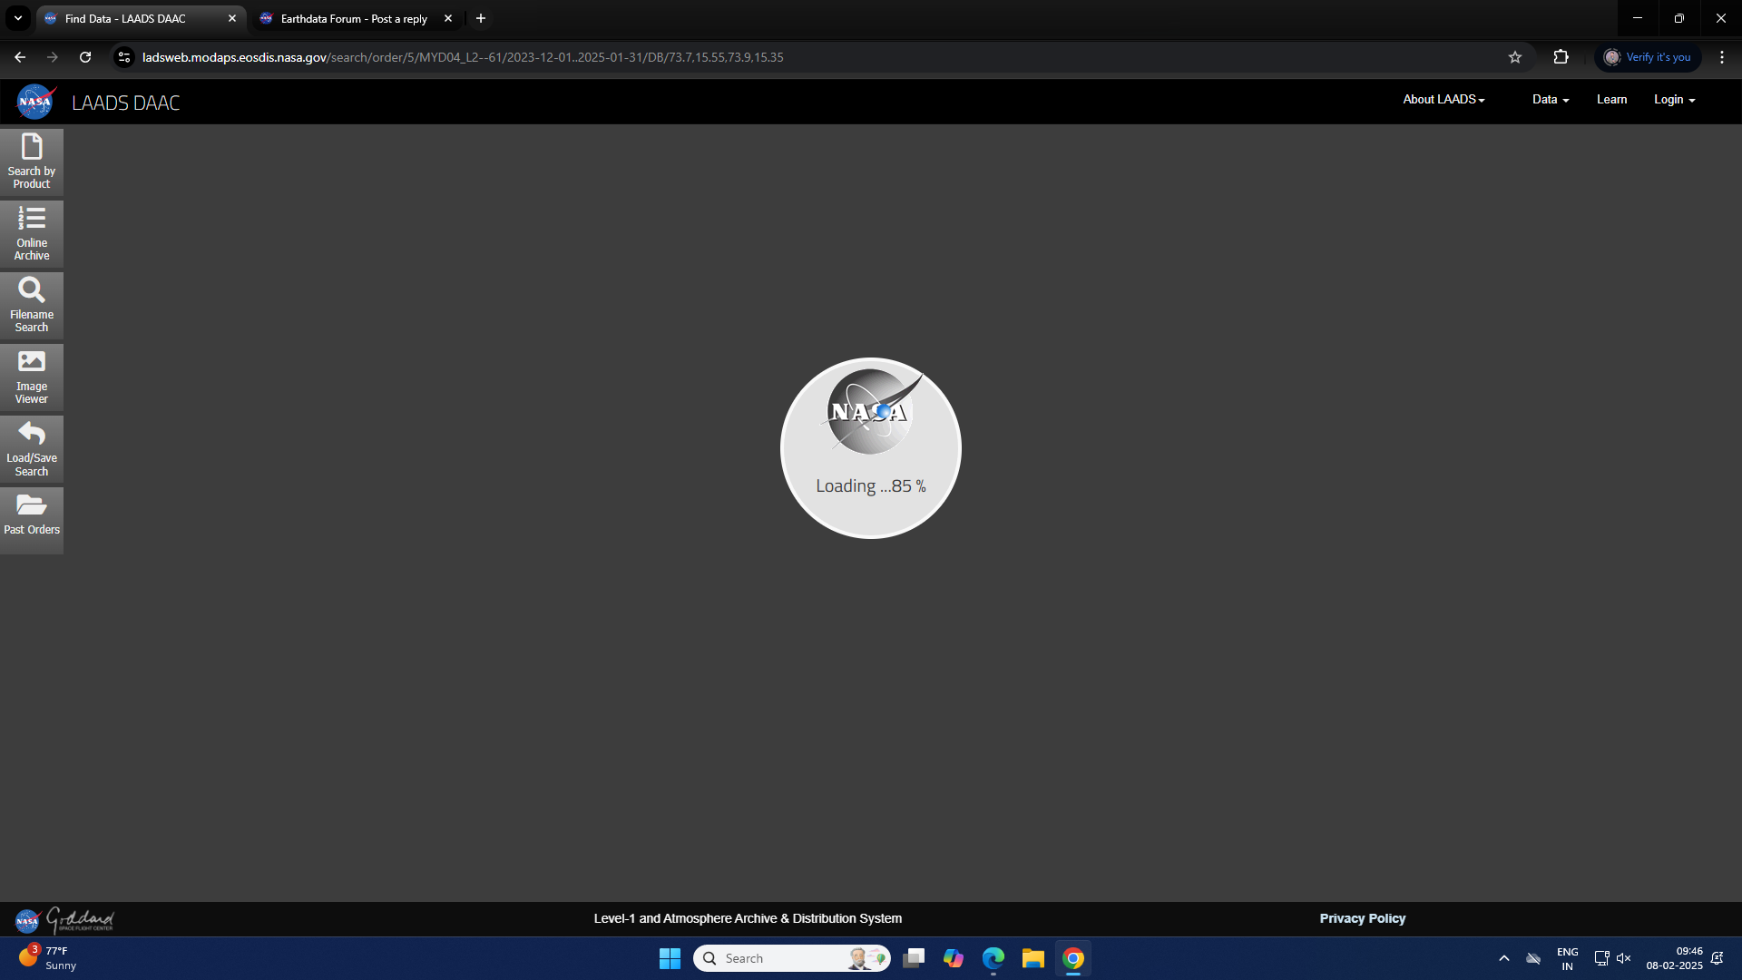Image resolution: width=1742 pixels, height=980 pixels.
Task: Mute system audio from the tray speaker icon
Action: tap(1623, 957)
